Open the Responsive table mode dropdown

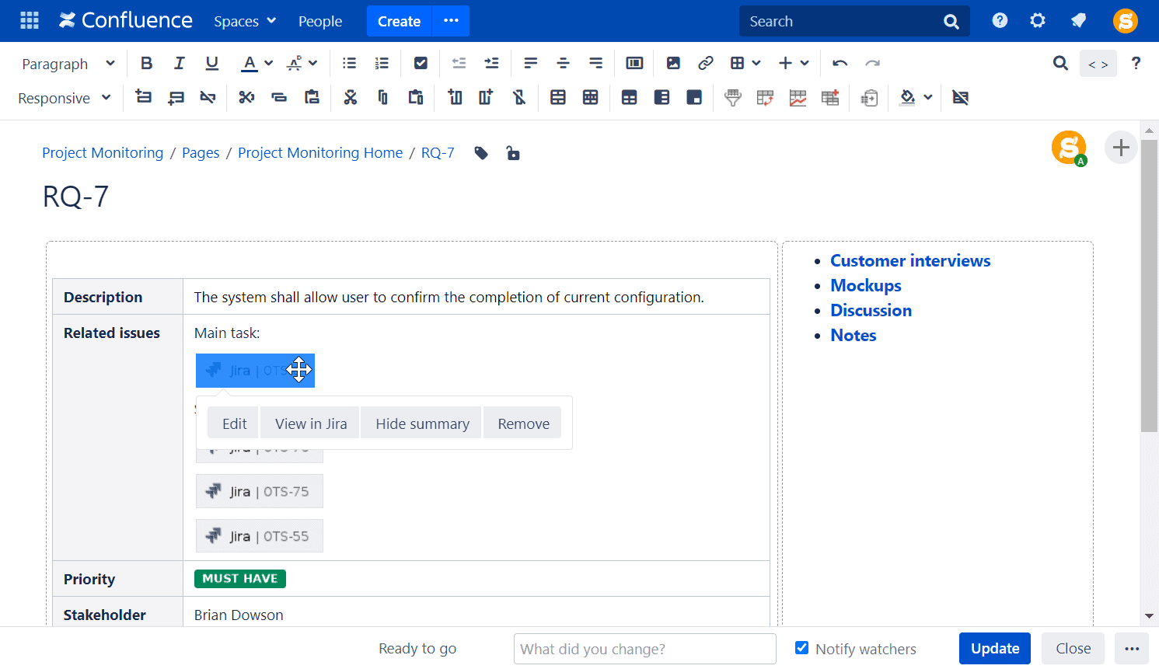[64, 98]
